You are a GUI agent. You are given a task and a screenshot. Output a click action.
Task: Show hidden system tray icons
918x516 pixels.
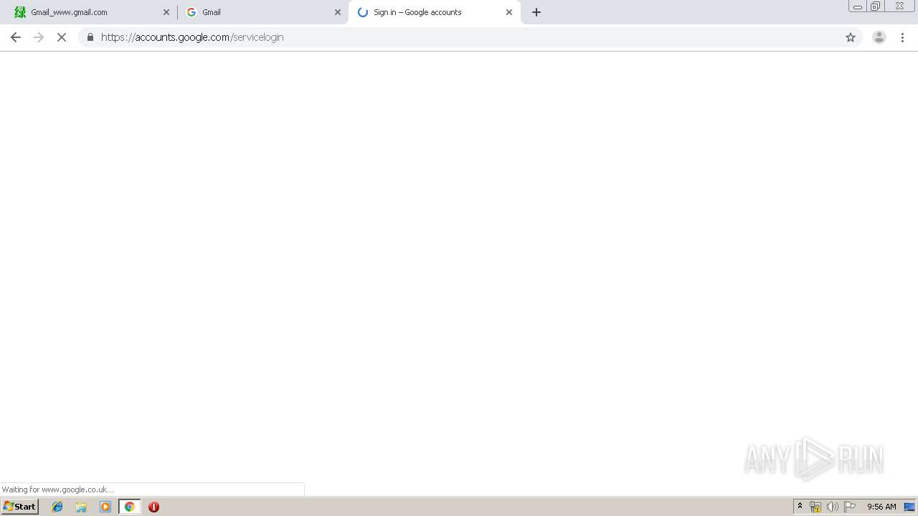coord(800,507)
